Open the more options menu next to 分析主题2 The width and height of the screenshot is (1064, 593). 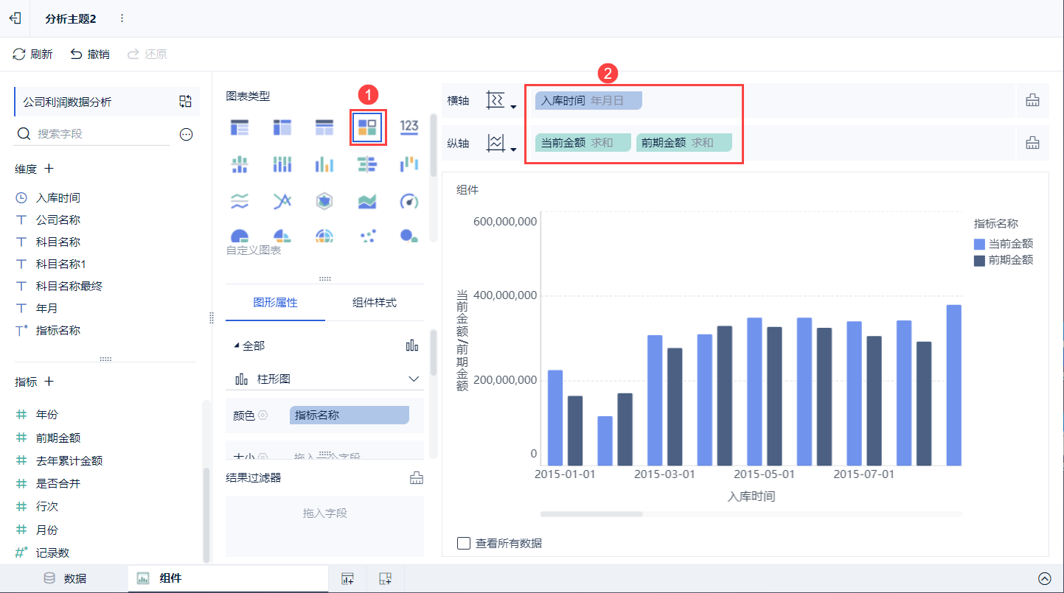[122, 18]
